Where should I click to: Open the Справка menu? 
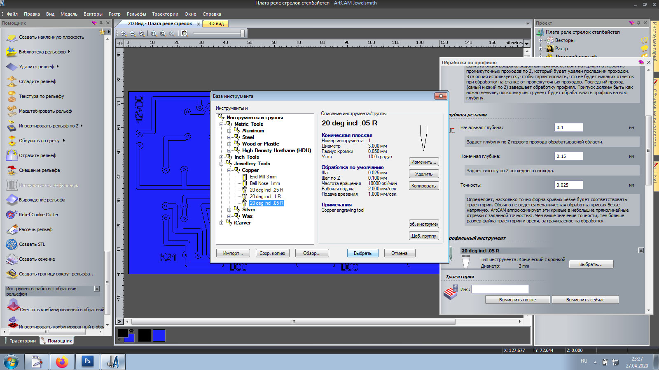tap(212, 14)
